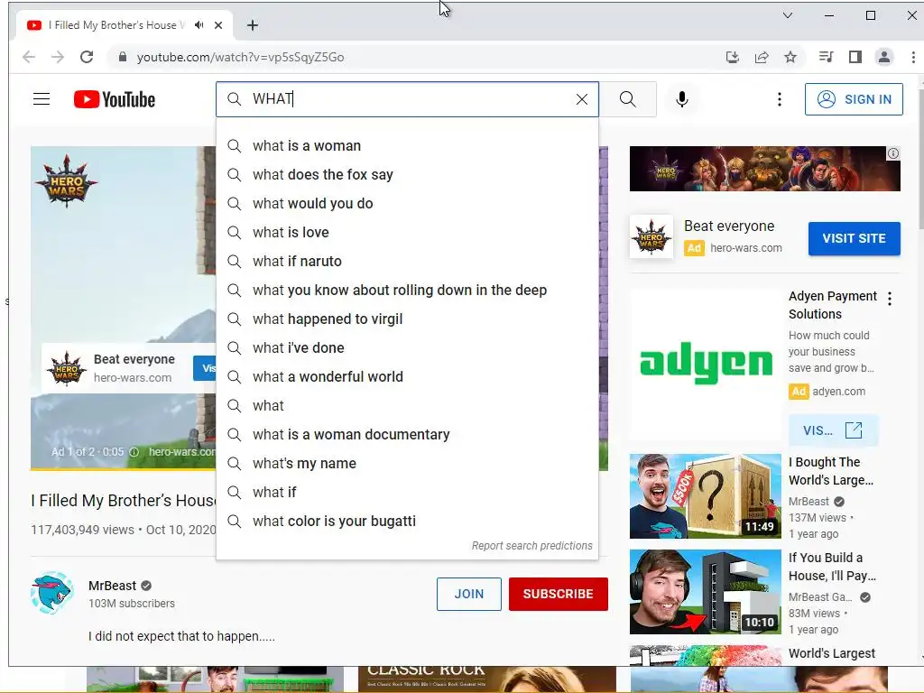Start voice search with the microphone
The height and width of the screenshot is (693, 924).
coord(682,99)
